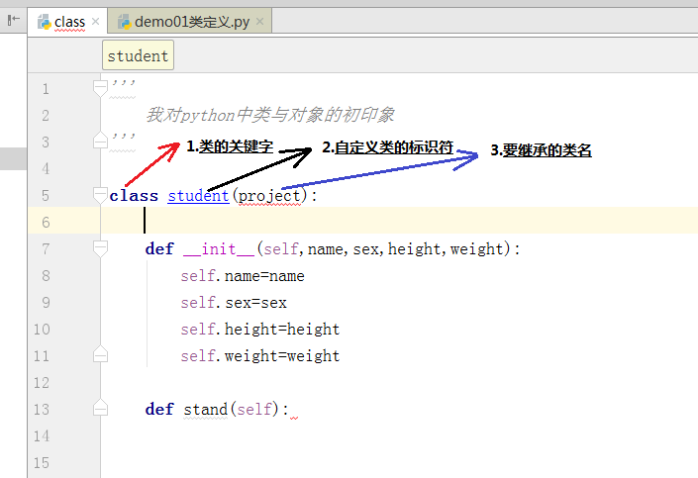The image size is (698, 478).
Task: Click the def keyword on line 13
Action: pyautogui.click(x=159, y=409)
